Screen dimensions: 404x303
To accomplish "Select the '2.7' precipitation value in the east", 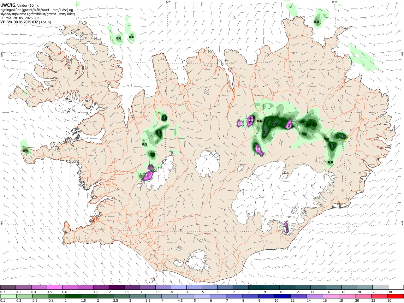I will [332, 146].
